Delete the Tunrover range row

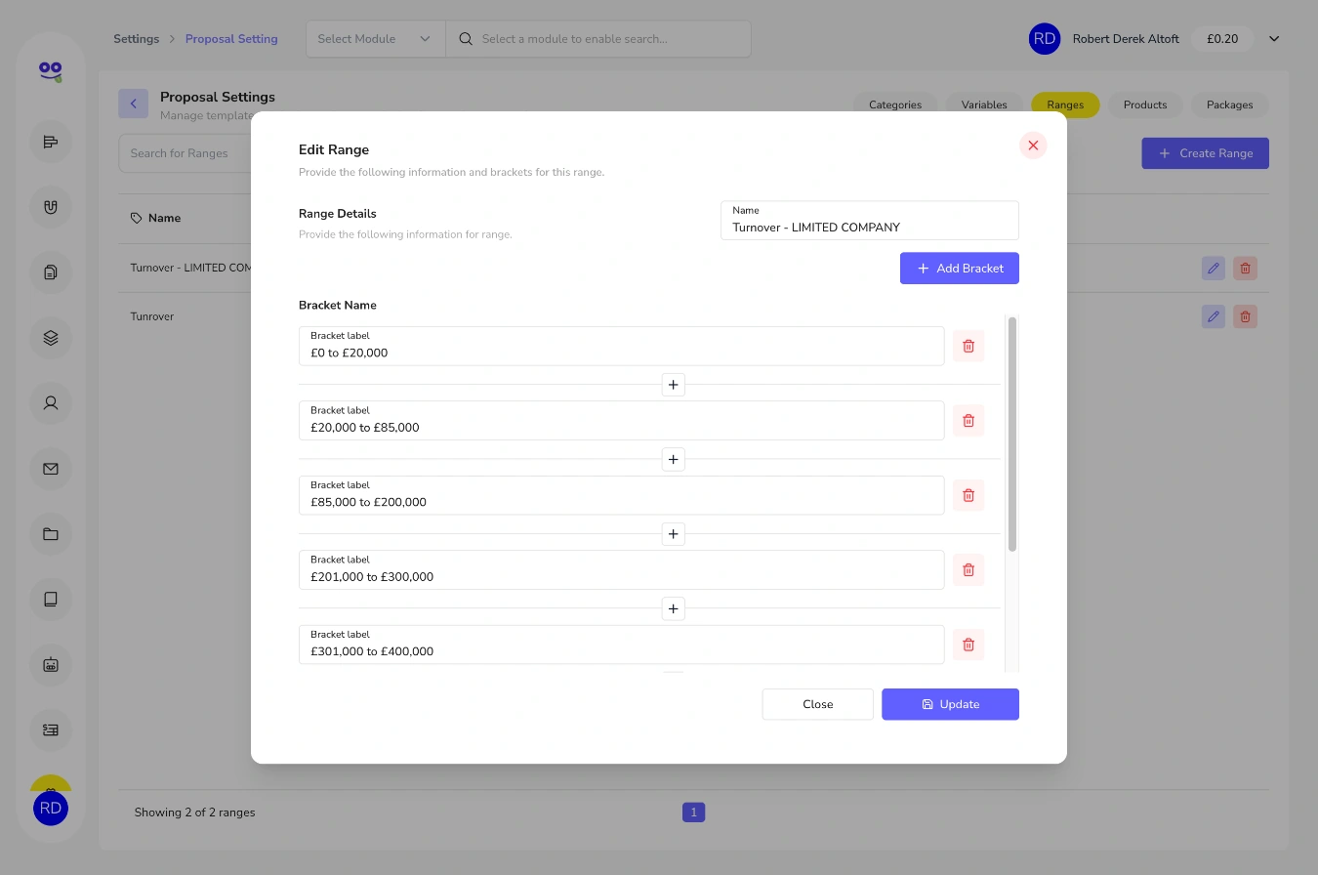(1245, 316)
